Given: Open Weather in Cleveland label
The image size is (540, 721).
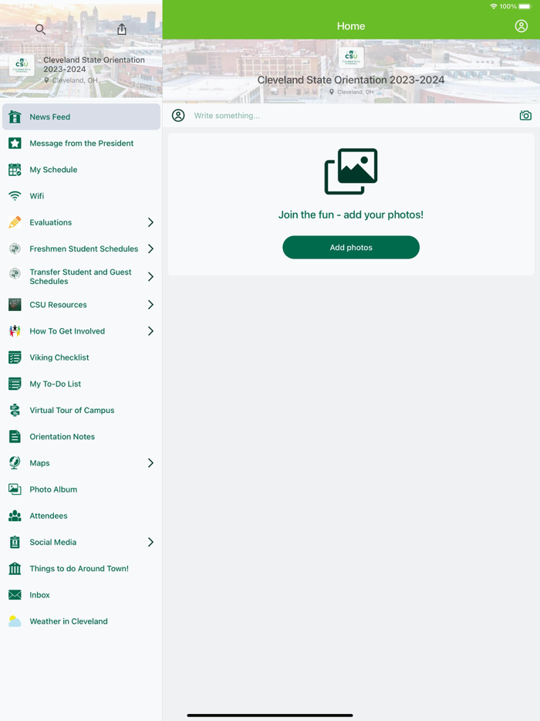Looking at the screenshot, I should 69,621.
